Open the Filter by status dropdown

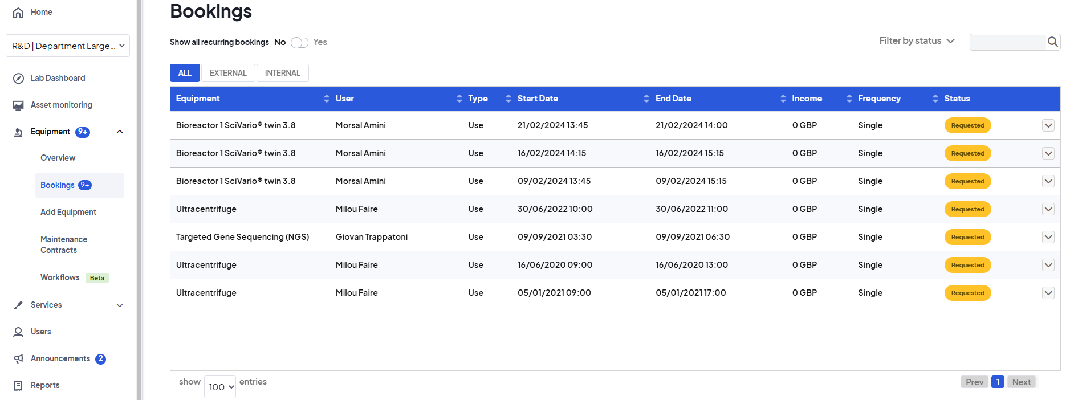[x=916, y=41]
